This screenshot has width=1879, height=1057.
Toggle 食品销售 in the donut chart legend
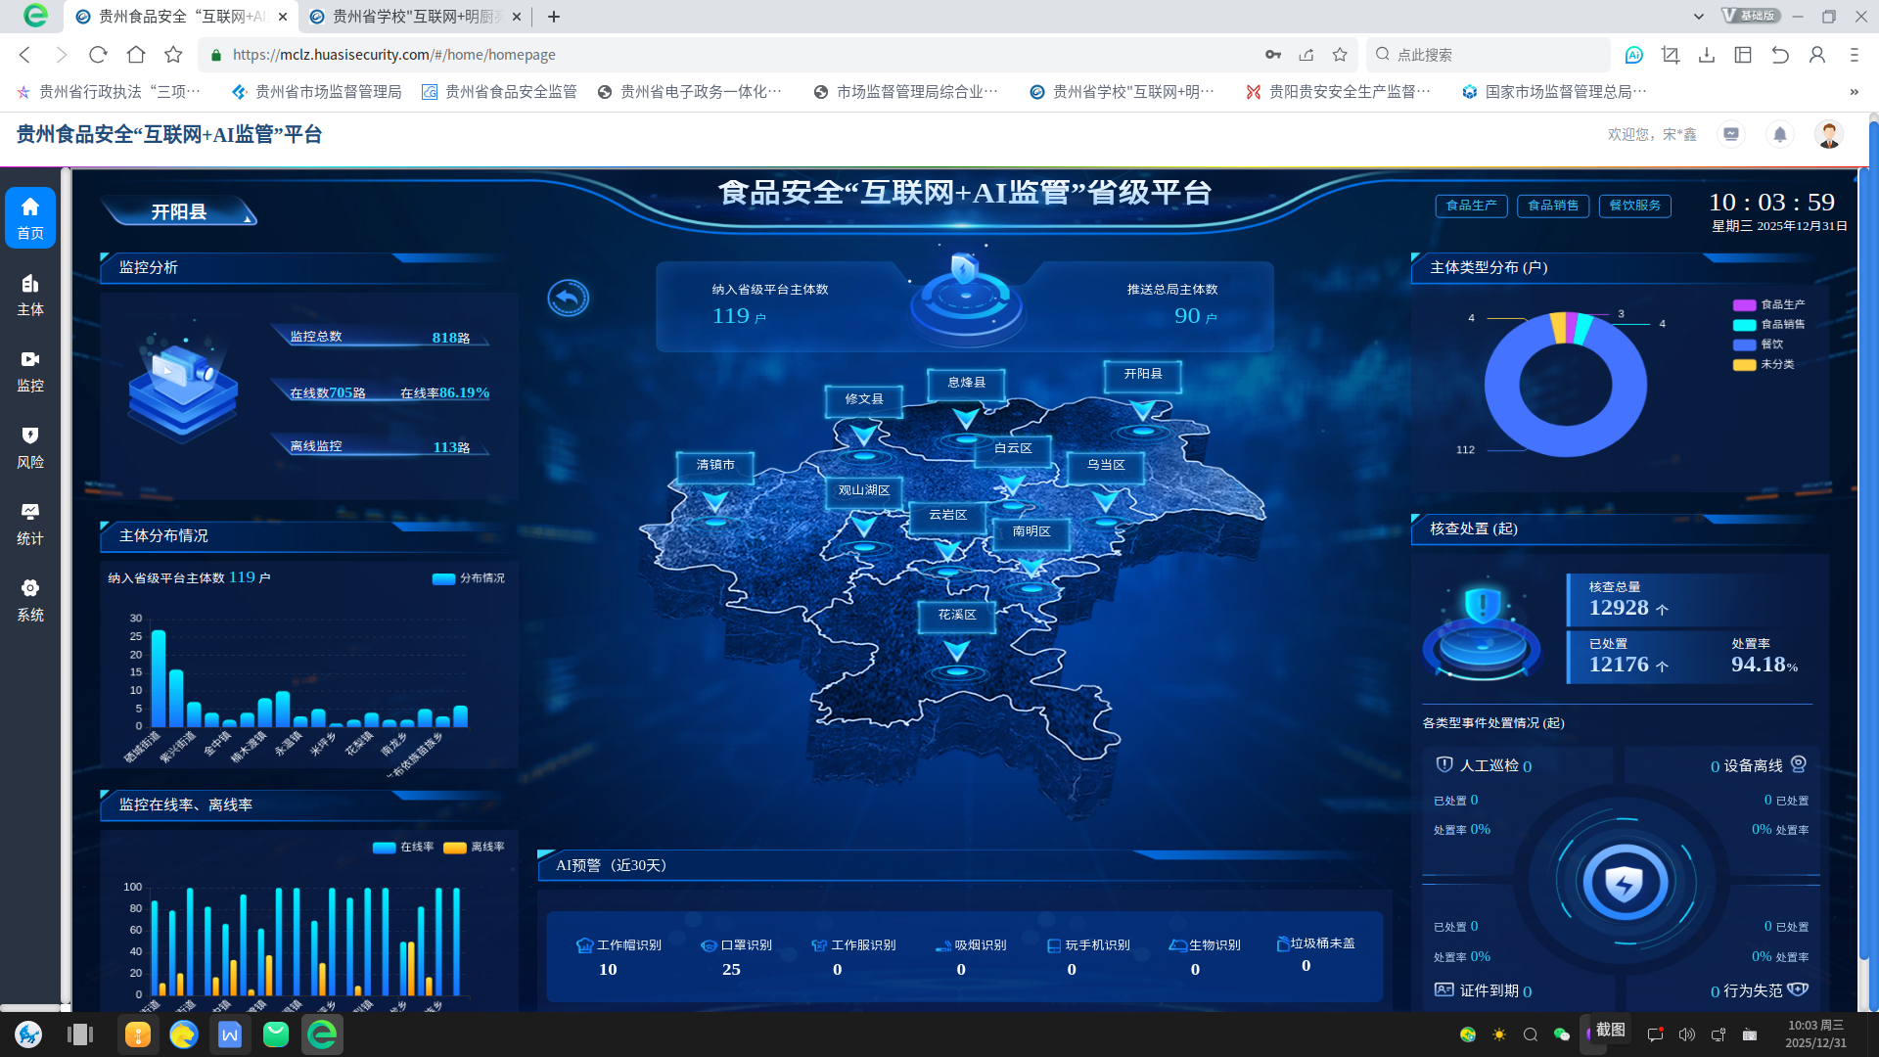pos(1762,324)
